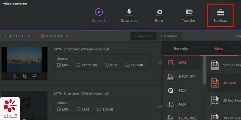The image size is (241, 120).
Task: Select the HEVC MP4 format
Action: [183, 77]
